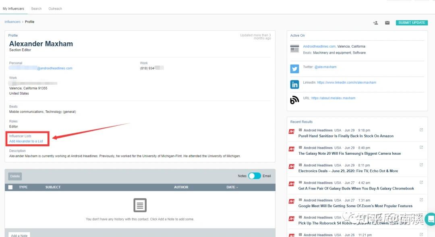Click external link icon for Electronics Deals article

421,165
